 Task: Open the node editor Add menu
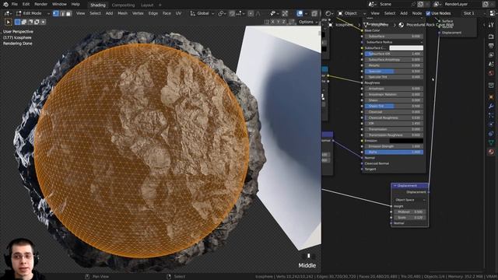click(x=403, y=13)
